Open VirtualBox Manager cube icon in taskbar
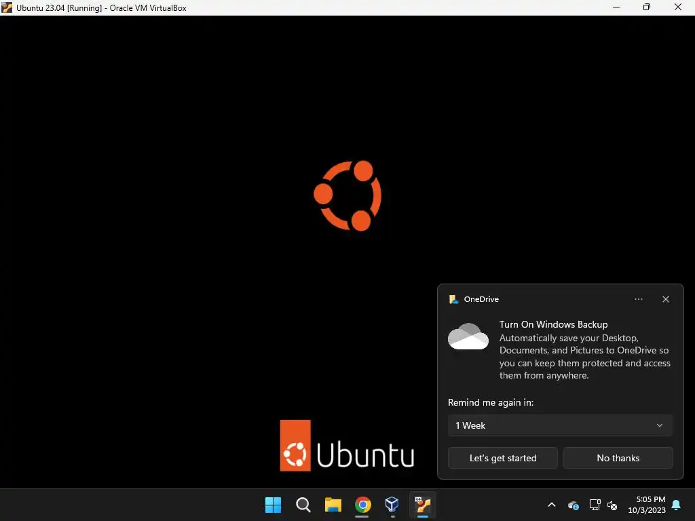This screenshot has width=695, height=521. (392, 505)
